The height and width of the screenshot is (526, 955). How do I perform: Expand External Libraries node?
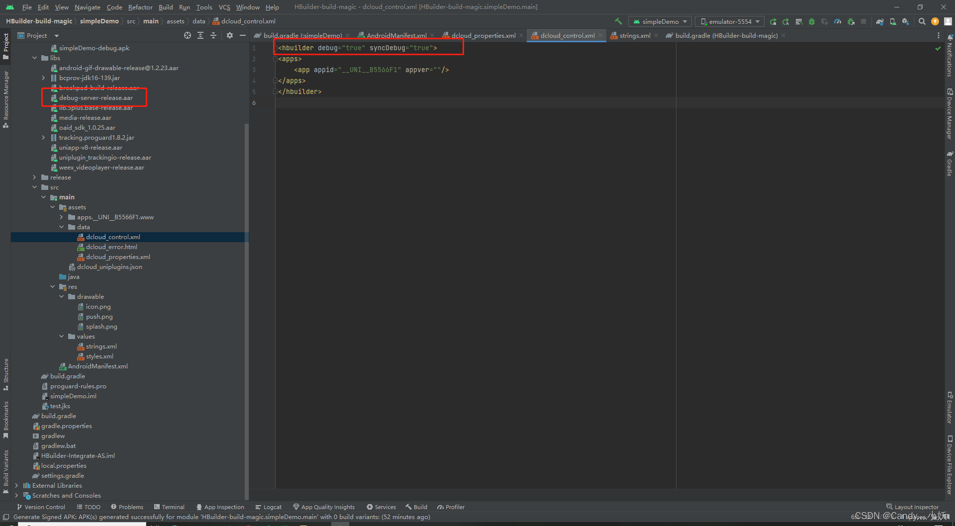pyautogui.click(x=17, y=486)
